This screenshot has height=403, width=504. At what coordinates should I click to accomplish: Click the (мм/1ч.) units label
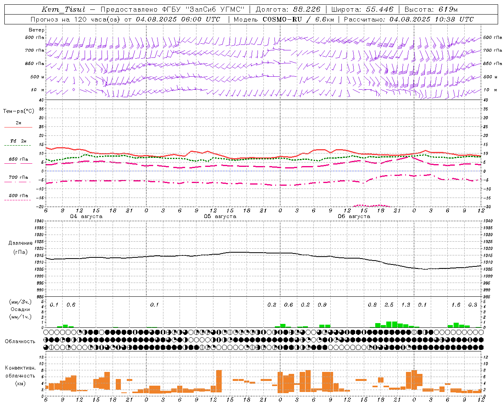20,317
